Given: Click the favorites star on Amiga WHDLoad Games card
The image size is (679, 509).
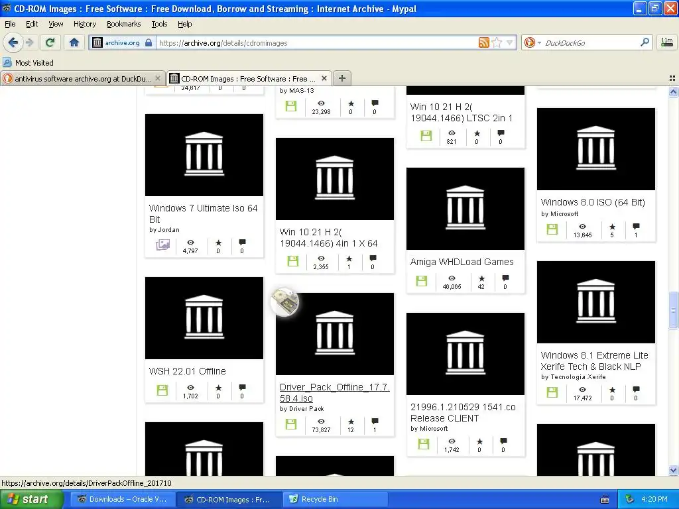Looking at the screenshot, I should click(481, 278).
